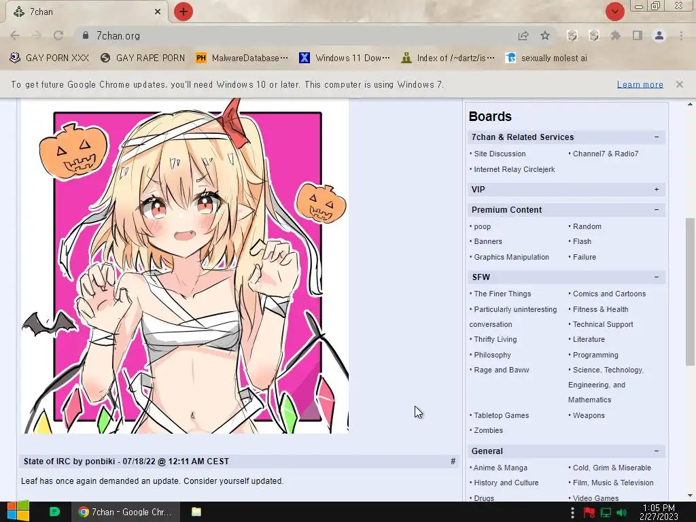Click the volume speaker tray icon
This screenshot has width=696, height=522.
(621, 512)
